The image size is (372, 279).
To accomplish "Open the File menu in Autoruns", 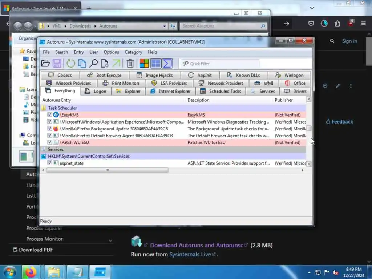I will [x=46, y=52].
